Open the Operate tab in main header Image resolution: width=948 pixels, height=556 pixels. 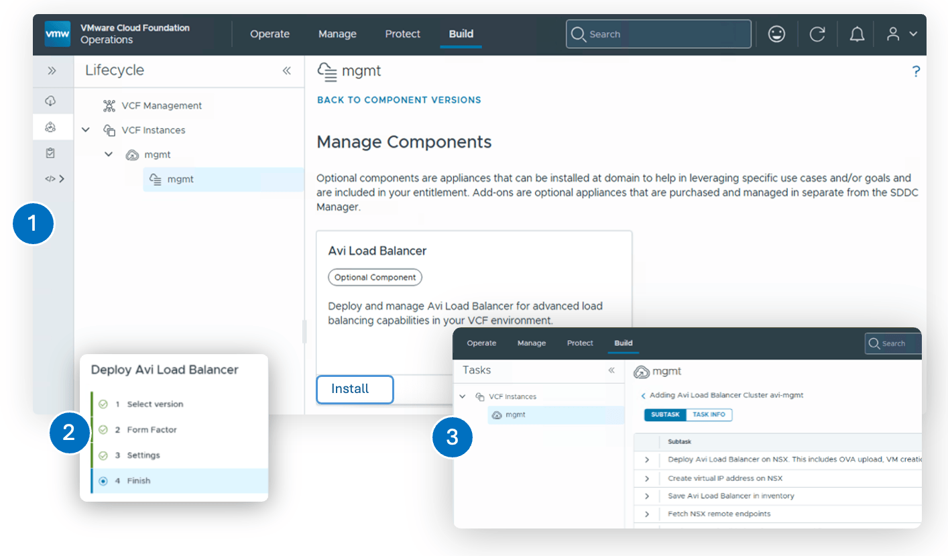[x=270, y=34]
